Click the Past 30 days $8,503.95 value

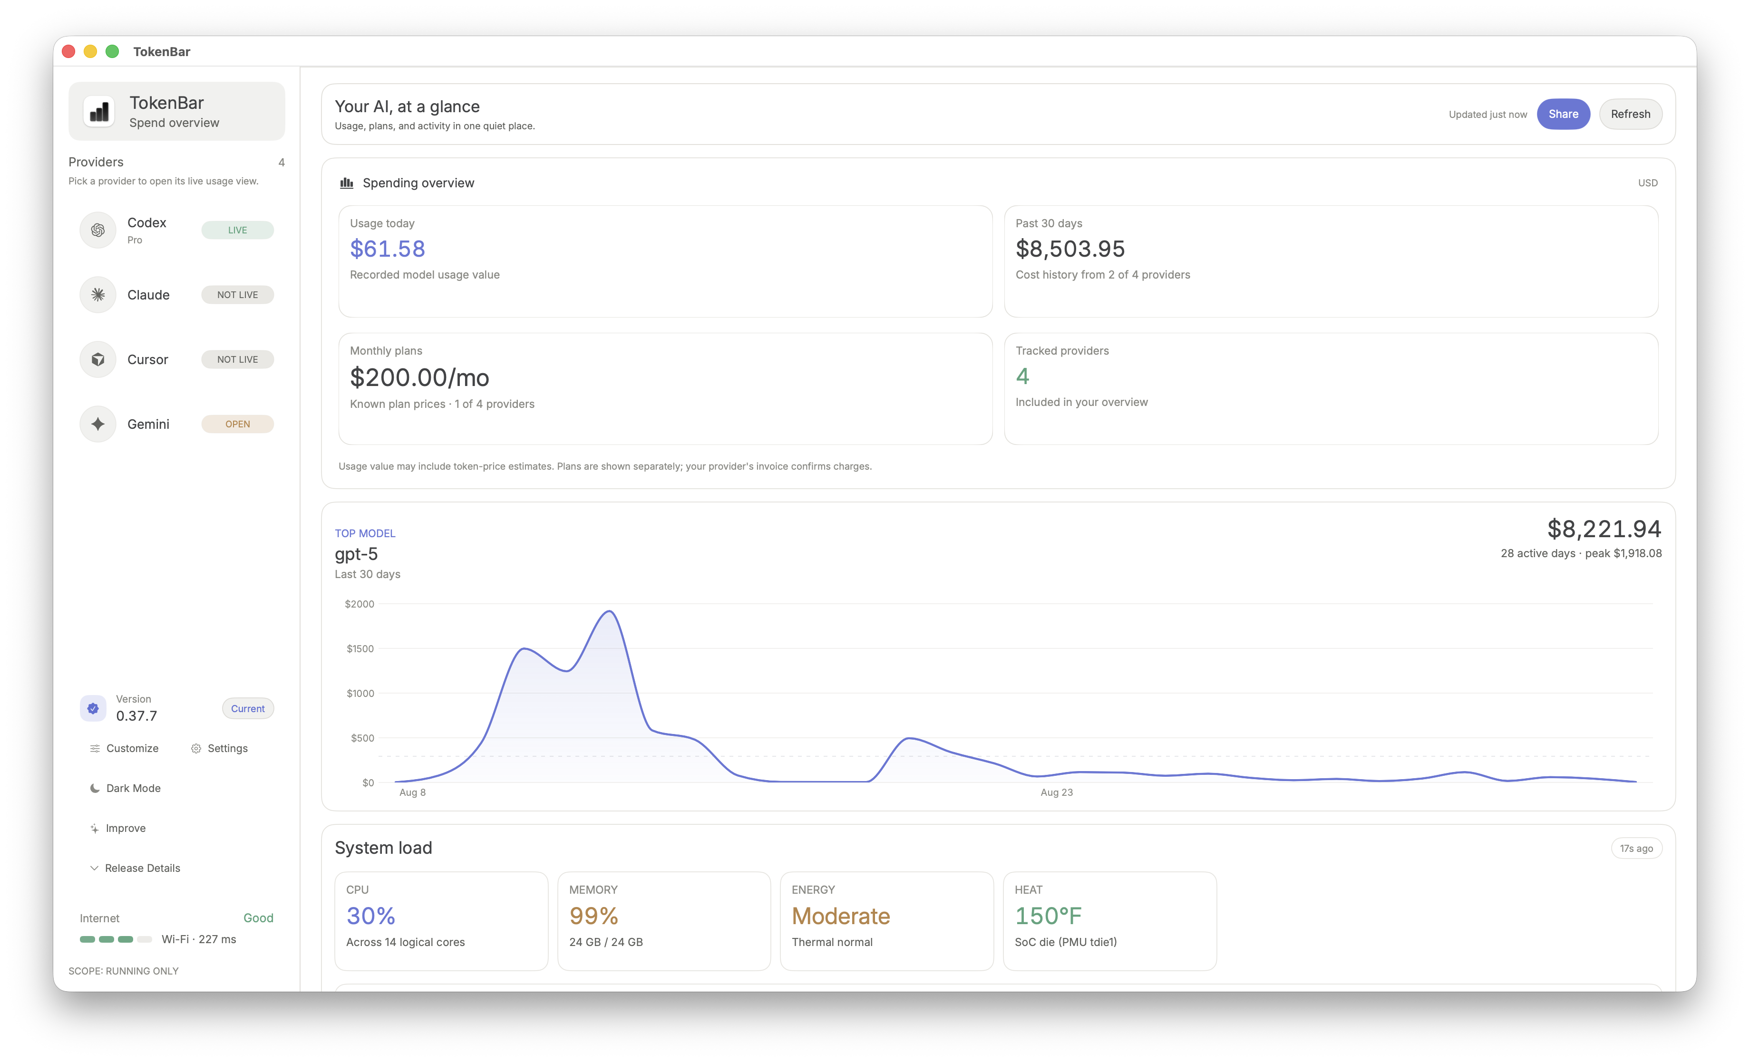[1070, 249]
